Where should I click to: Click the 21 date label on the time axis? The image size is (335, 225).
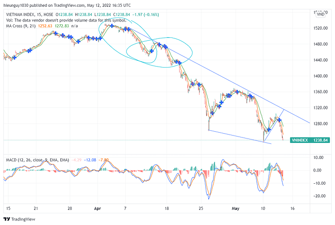[x=36, y=208]
